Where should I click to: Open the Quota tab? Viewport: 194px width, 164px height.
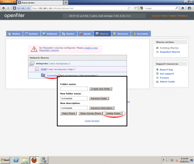click(x=85, y=34)
